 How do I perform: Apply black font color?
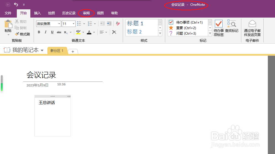pos(89,32)
